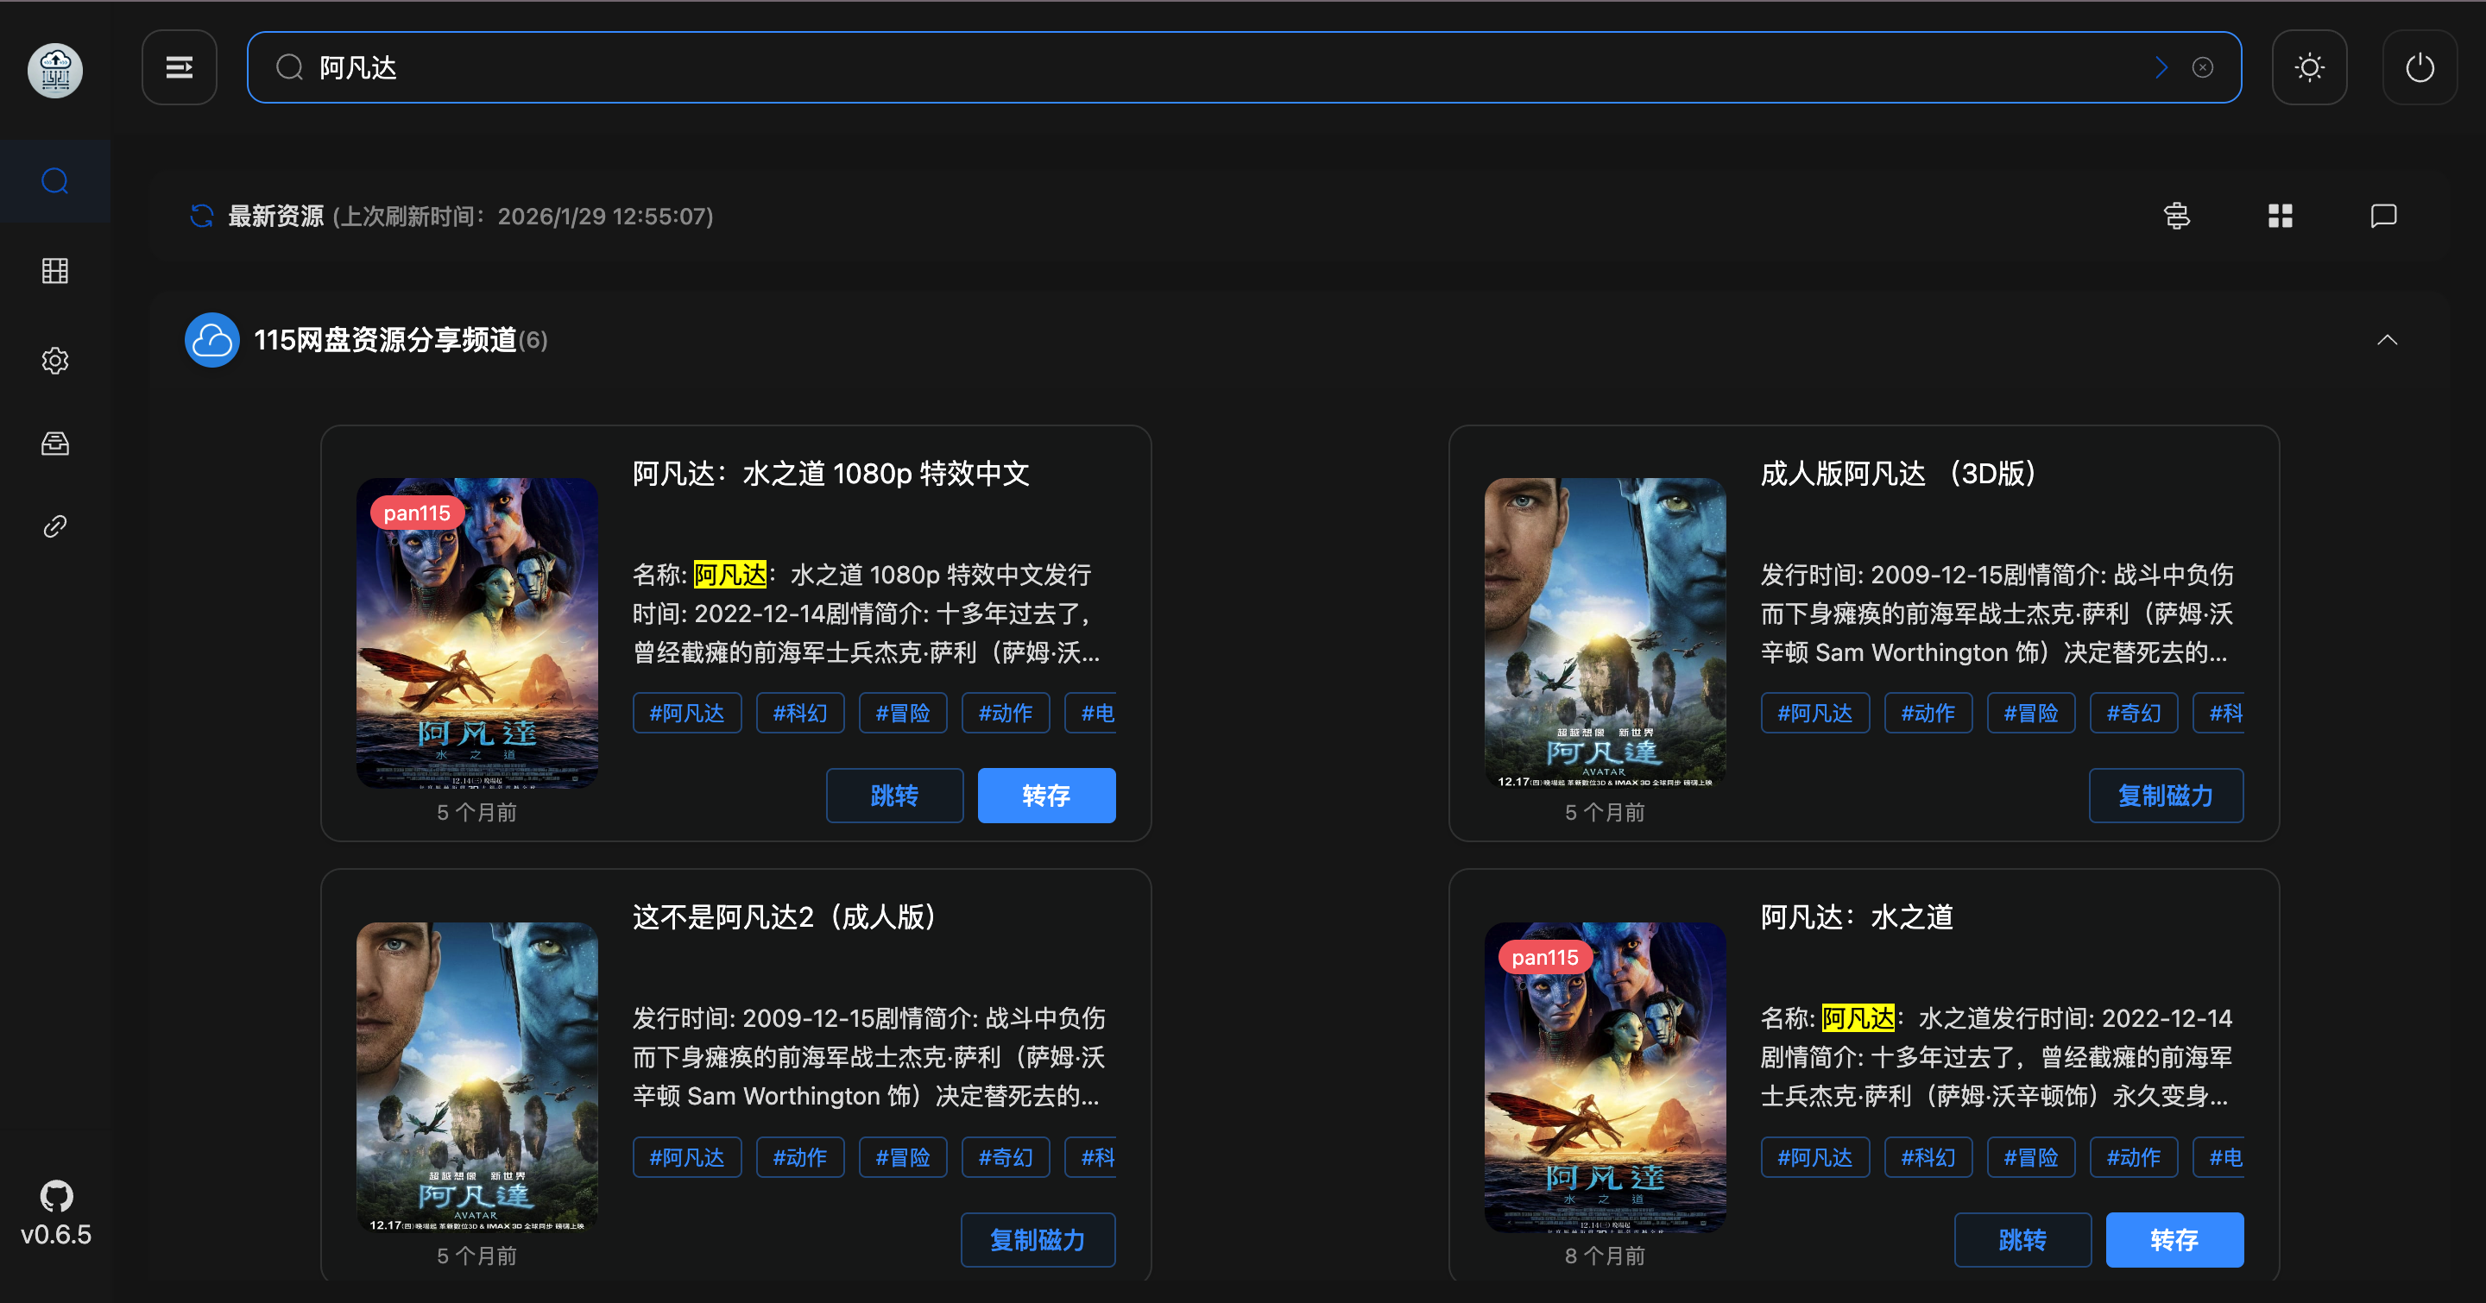The height and width of the screenshot is (1303, 2486).
Task: Click the power logout icon
Action: point(2420,67)
